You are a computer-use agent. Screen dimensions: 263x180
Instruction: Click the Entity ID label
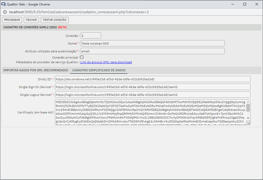(45, 79)
